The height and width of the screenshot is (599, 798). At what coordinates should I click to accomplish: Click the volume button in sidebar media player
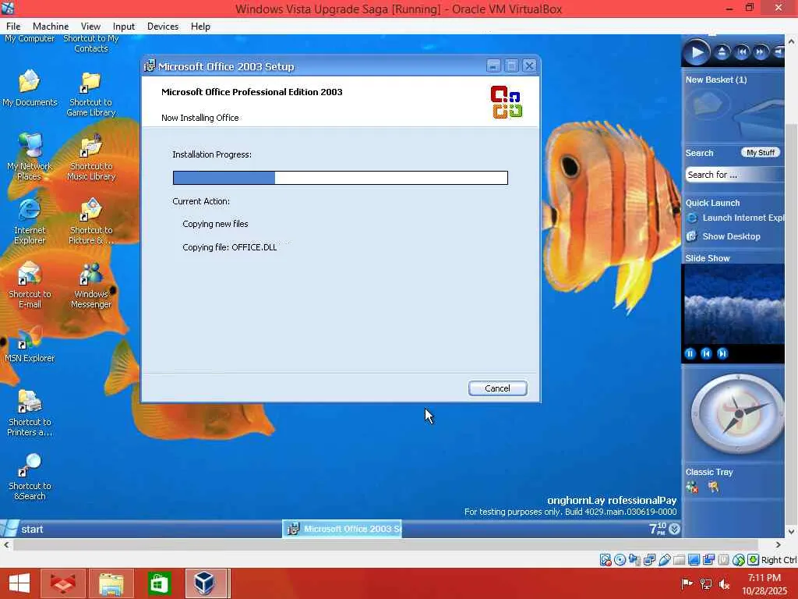(x=779, y=52)
